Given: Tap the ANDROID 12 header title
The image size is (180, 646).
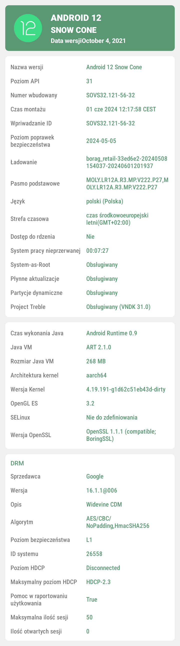Looking at the screenshot, I should 76,18.
